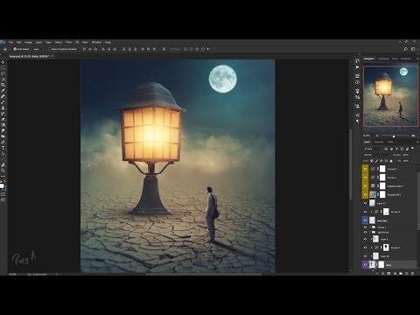Select the Horizontal Type tool
The height and width of the screenshot is (315, 420).
pos(3,148)
